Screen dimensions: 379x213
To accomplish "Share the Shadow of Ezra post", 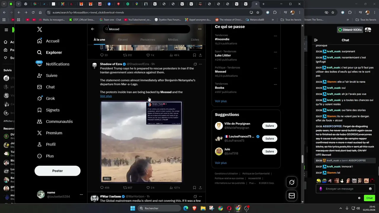I will [x=200, y=188].
